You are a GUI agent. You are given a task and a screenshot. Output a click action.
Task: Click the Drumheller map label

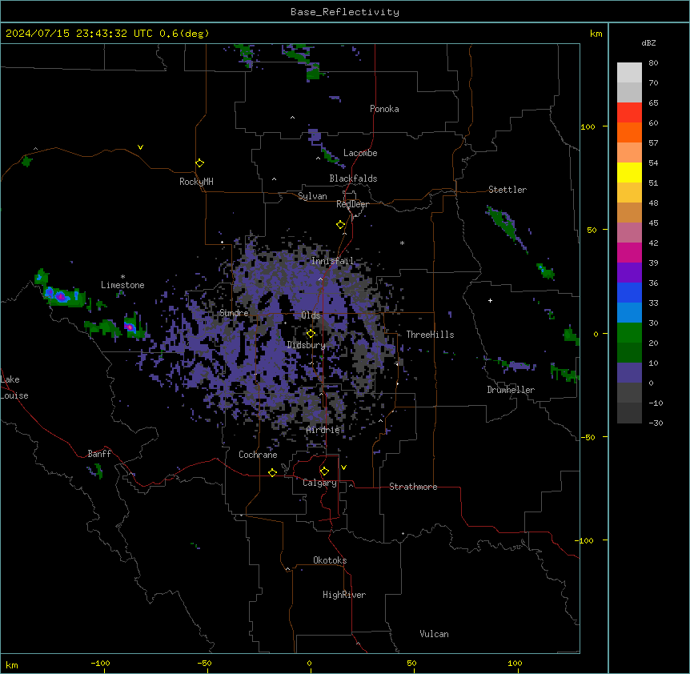point(511,390)
